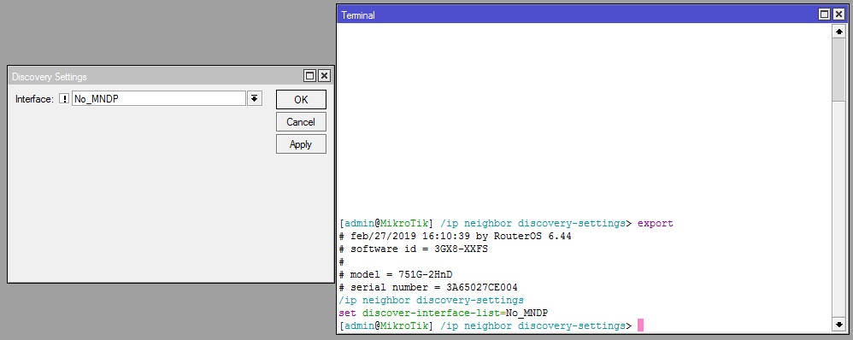The image size is (853, 340).
Task: Click the Terminal scrollbar down arrow
Action: [x=838, y=325]
